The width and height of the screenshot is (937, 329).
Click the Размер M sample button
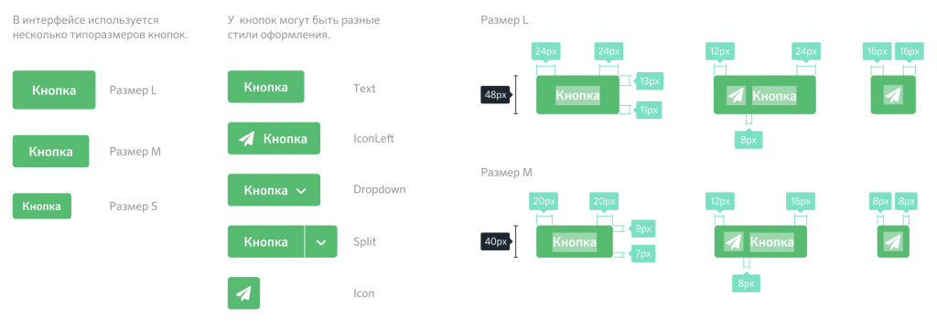[x=51, y=151]
